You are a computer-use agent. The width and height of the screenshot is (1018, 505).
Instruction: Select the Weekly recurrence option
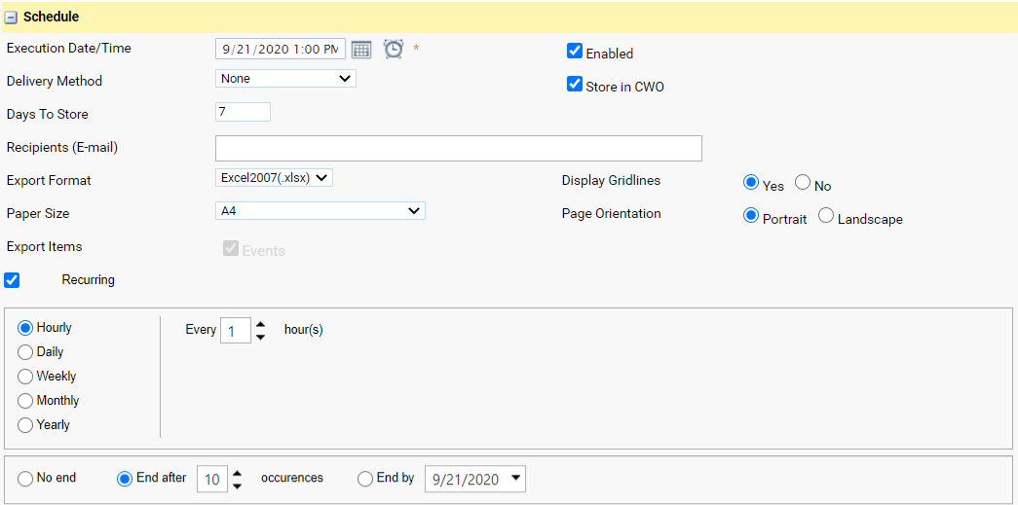(x=25, y=377)
